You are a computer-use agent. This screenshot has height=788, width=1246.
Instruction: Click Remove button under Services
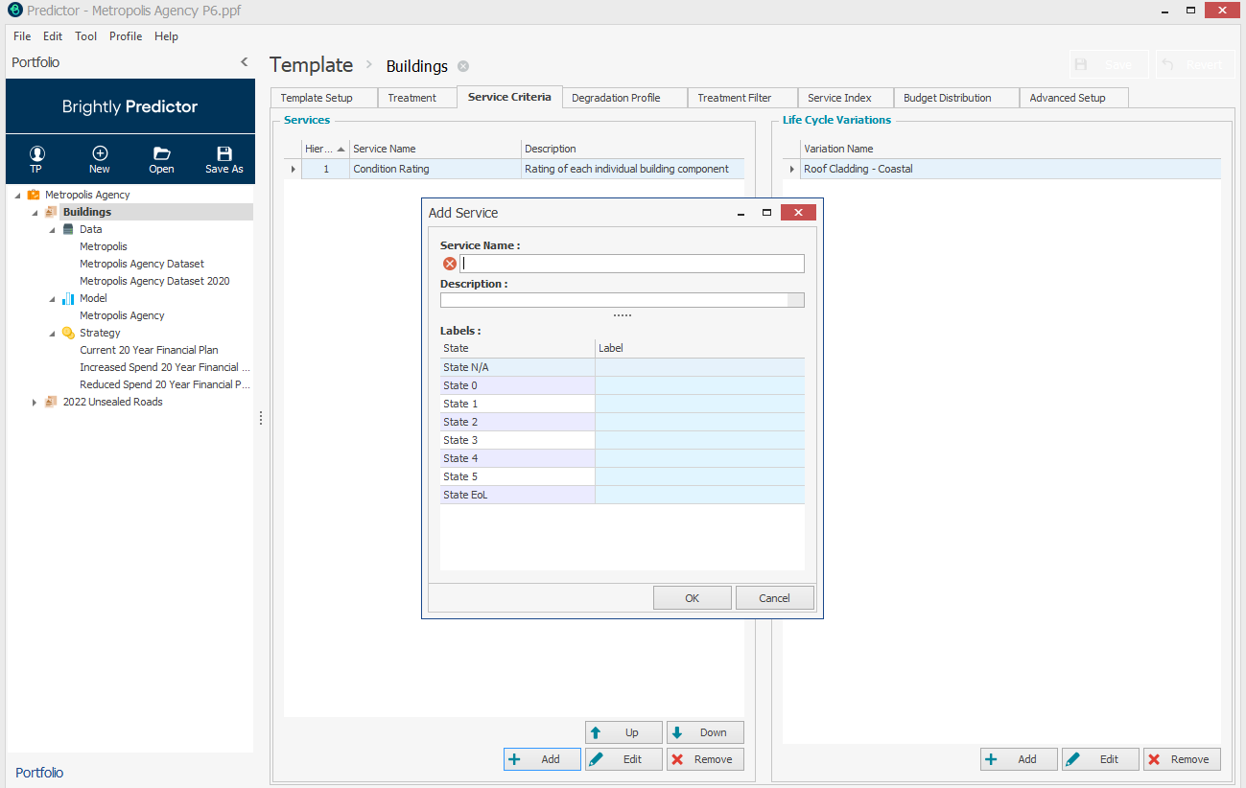(705, 759)
